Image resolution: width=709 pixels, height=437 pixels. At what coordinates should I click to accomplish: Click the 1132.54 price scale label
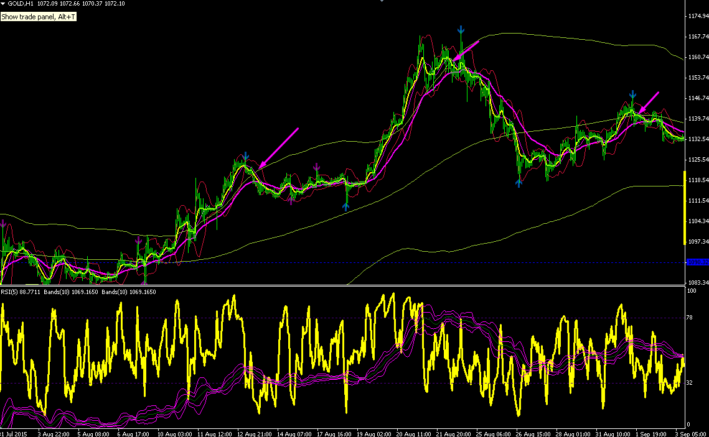click(x=698, y=139)
